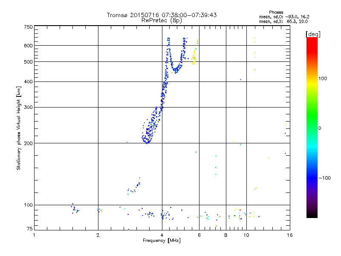
Task: Click x-axis tick label "16"
Action: 290,235
